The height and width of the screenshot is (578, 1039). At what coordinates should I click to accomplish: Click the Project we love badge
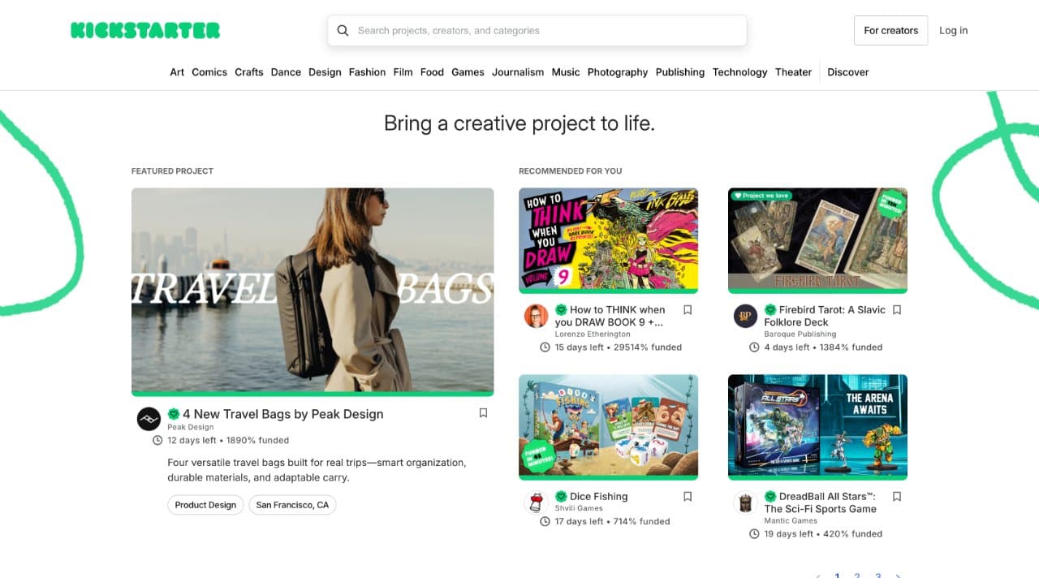point(761,196)
